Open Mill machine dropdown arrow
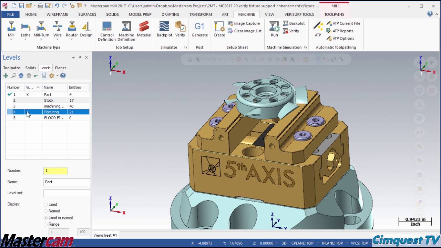 point(11,39)
